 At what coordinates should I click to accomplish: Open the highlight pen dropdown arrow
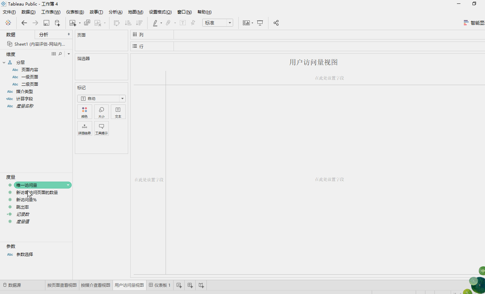161,23
